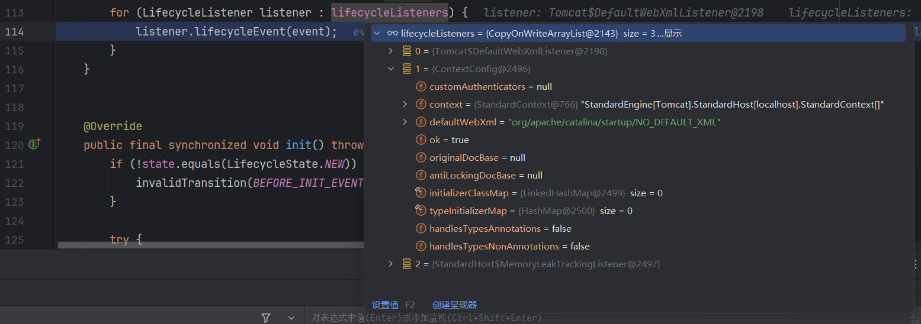Screen dimensions: 921x324
Task: Click the override gutter icon on line 120
Action: [34, 144]
